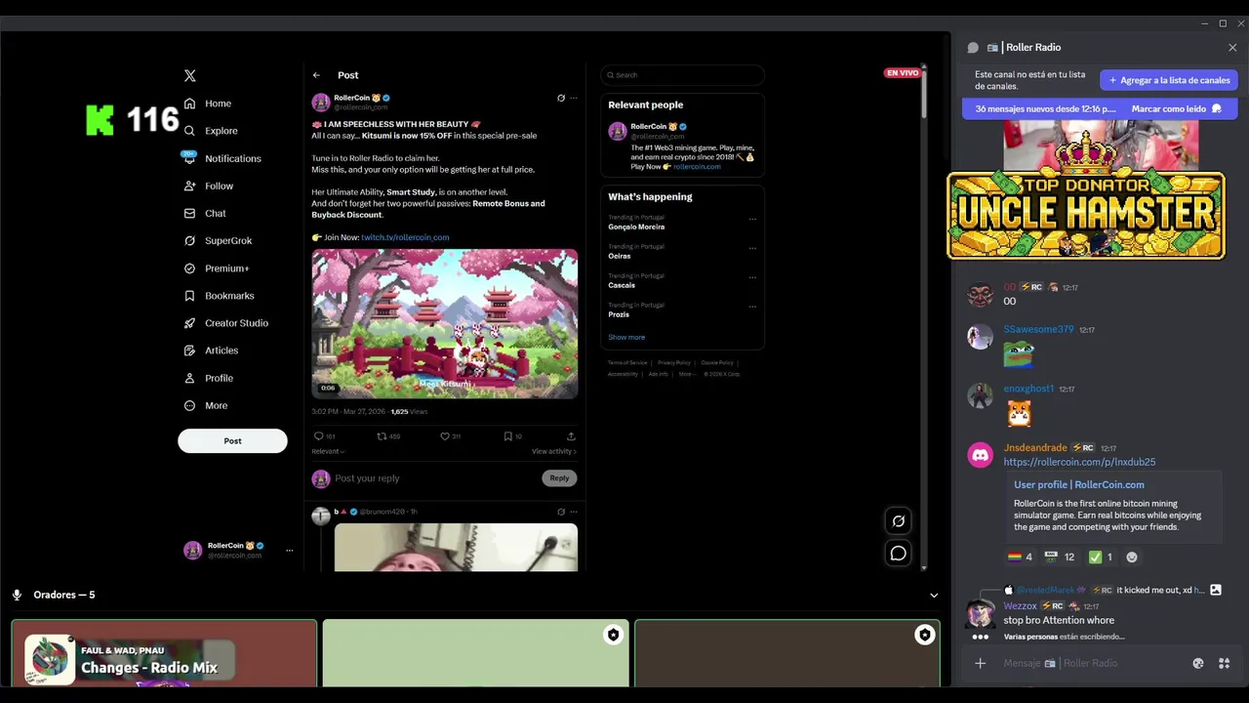
Task: Open options for the Prozis trend
Action: click(752, 307)
